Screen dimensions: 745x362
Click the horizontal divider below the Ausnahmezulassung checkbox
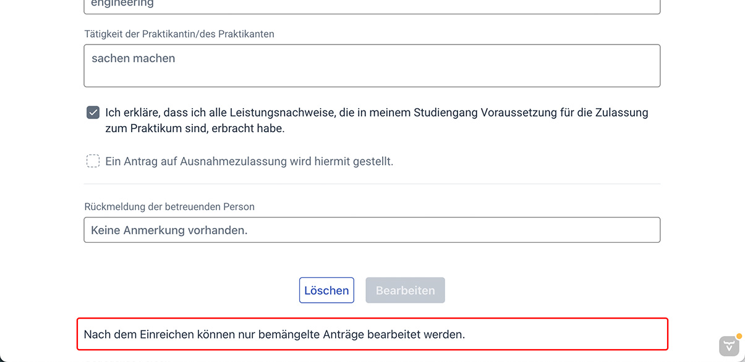pyautogui.click(x=372, y=184)
